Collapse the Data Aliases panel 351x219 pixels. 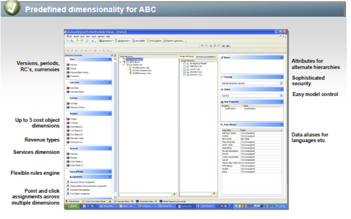(x=282, y=125)
